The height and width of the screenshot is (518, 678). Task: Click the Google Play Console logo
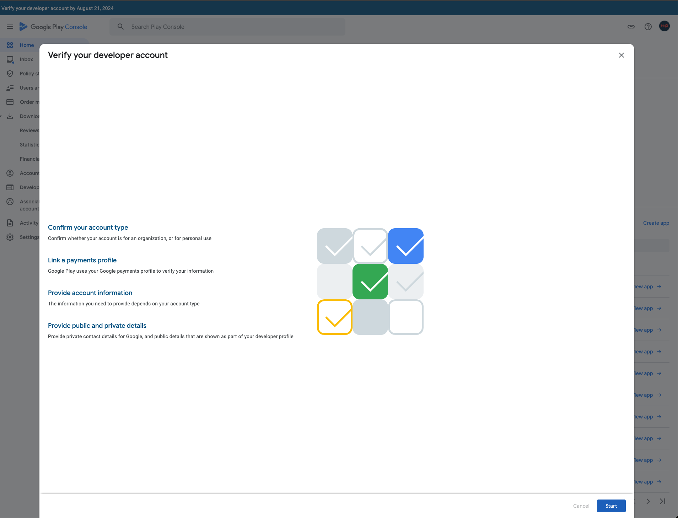coord(53,27)
